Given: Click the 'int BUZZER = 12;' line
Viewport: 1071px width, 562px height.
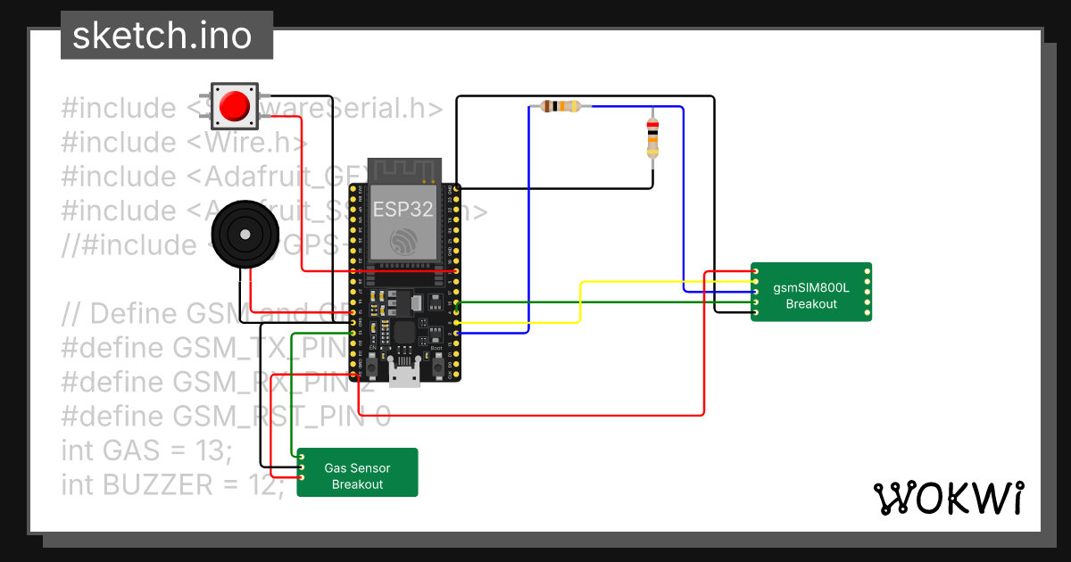Looking at the screenshot, I should tap(172, 485).
